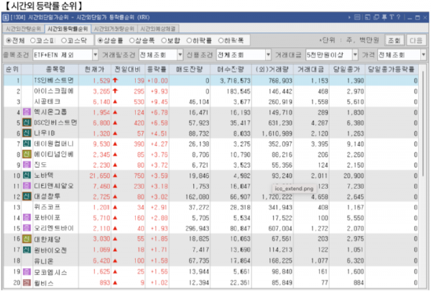Select the 전체 market radio button

9,41
